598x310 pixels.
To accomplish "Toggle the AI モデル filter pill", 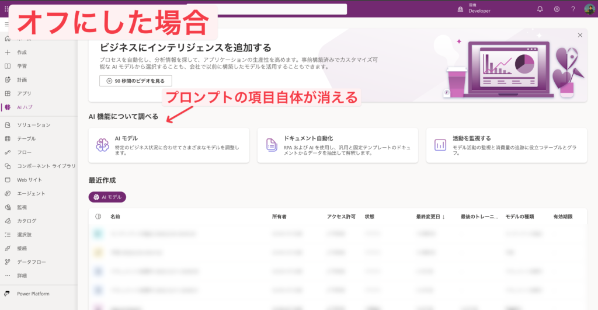I will point(107,197).
